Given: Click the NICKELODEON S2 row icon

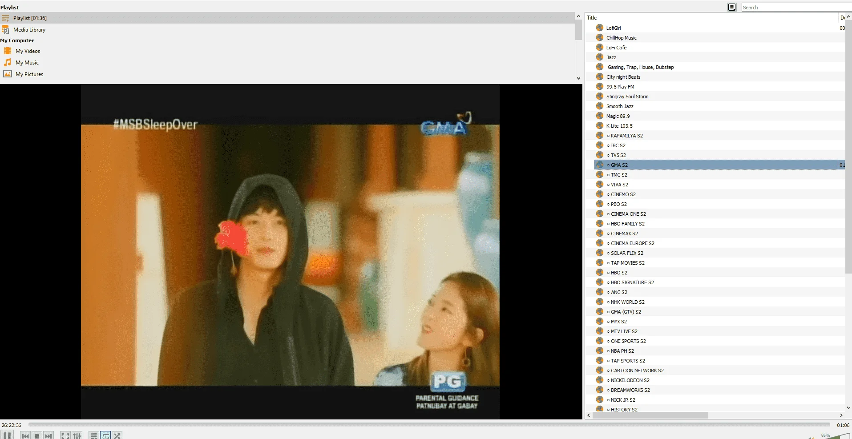Looking at the screenshot, I should (600, 380).
